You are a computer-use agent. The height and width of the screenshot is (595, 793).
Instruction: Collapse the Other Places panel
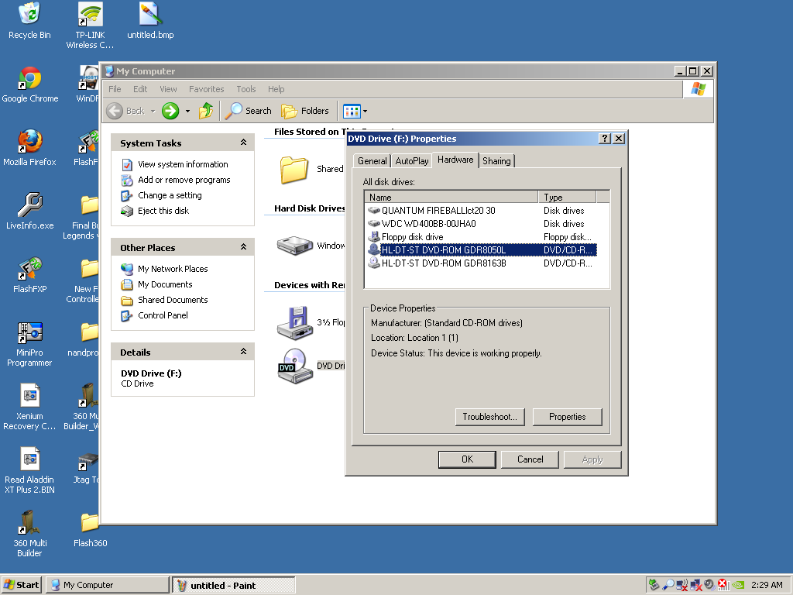click(x=243, y=247)
